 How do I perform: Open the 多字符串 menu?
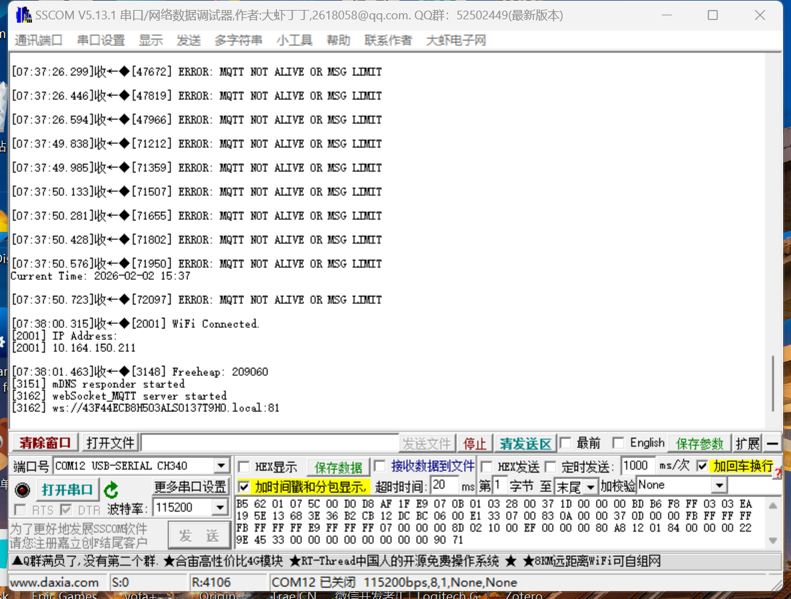click(x=238, y=41)
